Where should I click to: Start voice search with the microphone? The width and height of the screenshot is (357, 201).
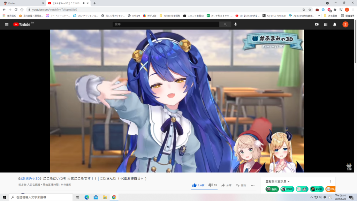click(x=236, y=24)
